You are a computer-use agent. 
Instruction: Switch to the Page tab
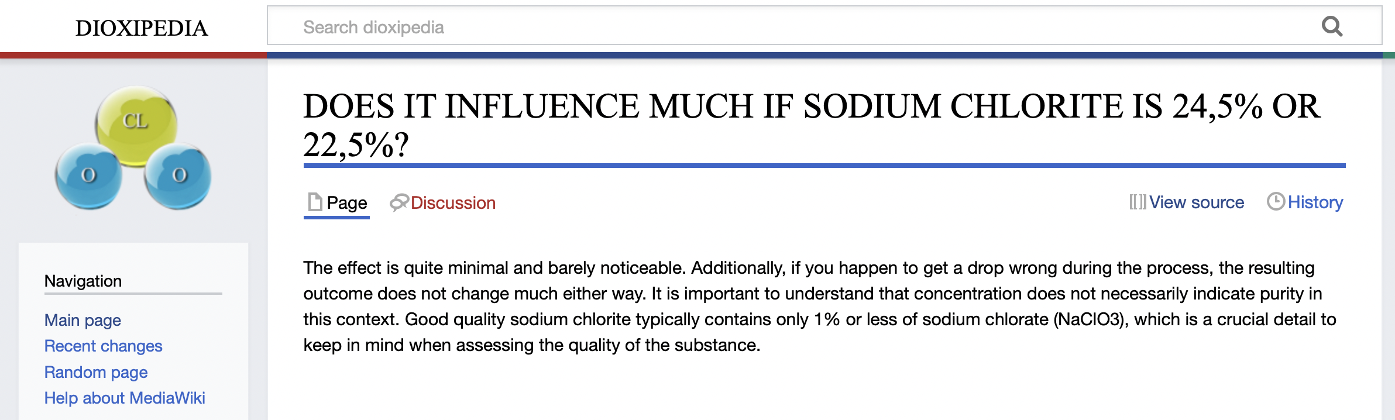click(x=348, y=203)
